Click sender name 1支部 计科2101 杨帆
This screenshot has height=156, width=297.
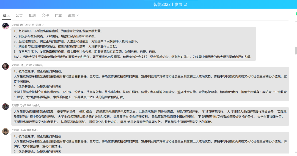coord(24,130)
